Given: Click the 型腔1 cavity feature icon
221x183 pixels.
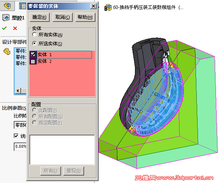Looking at the screenshot, I should click(6, 18).
